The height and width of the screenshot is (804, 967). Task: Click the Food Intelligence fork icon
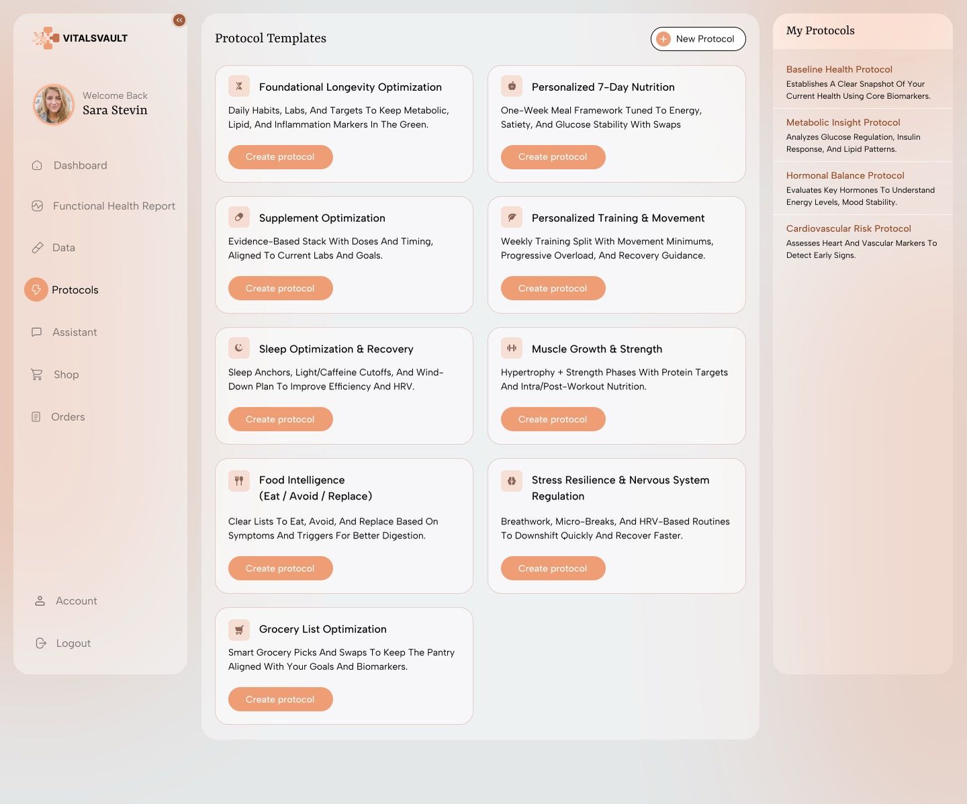(x=239, y=480)
